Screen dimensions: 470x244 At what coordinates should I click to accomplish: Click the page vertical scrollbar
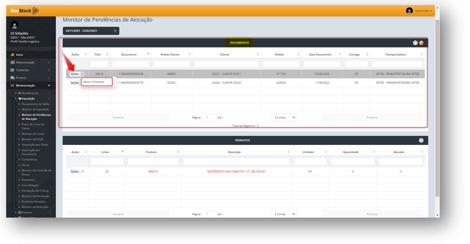437,108
